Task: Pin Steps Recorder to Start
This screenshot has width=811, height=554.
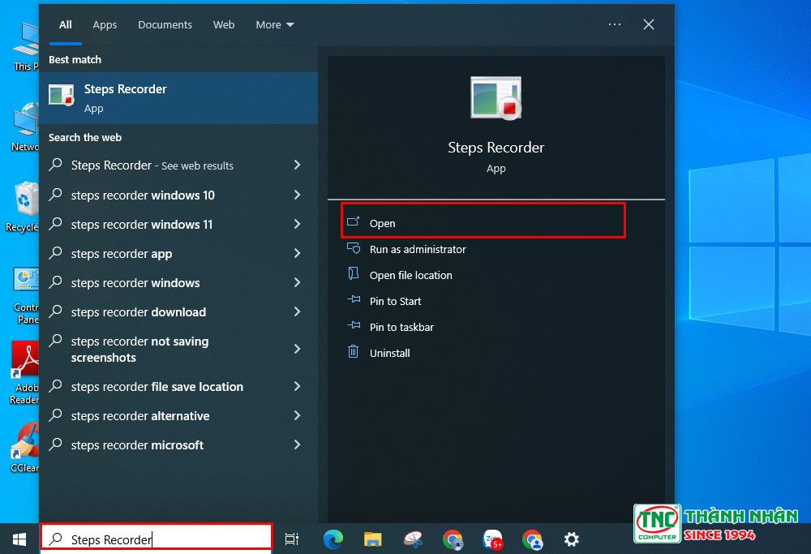Action: 395,301
